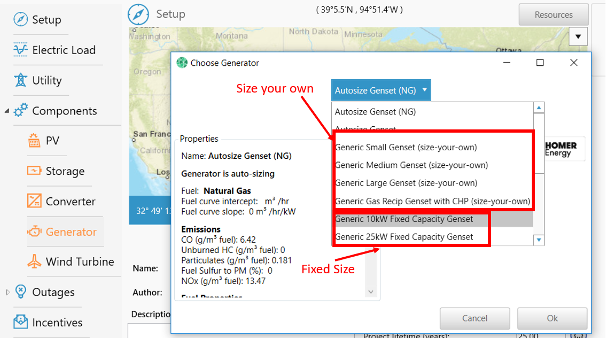Image resolution: width=606 pixels, height=338 pixels.
Task: Expand the Outages section chevron
Action: coord(7,292)
